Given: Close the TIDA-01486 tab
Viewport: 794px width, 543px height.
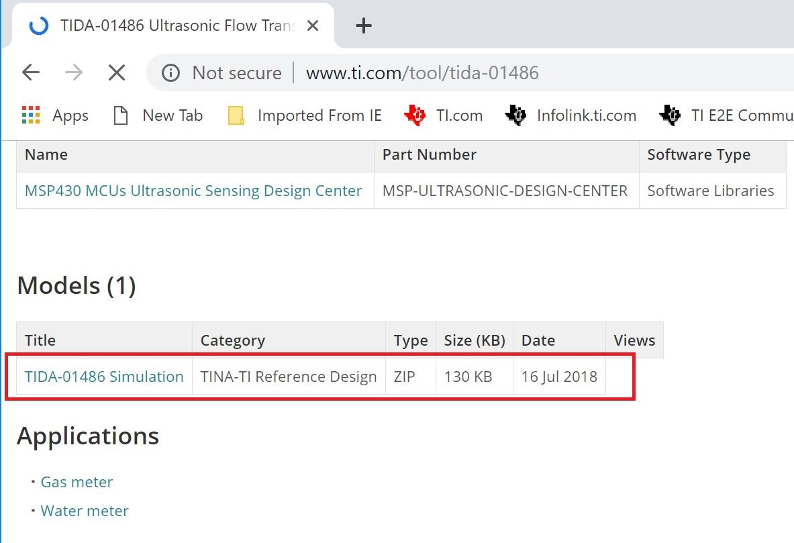Looking at the screenshot, I should [x=312, y=26].
